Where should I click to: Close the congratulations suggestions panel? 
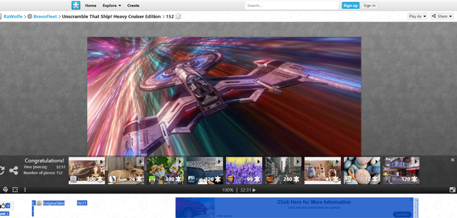pyautogui.click(x=453, y=160)
